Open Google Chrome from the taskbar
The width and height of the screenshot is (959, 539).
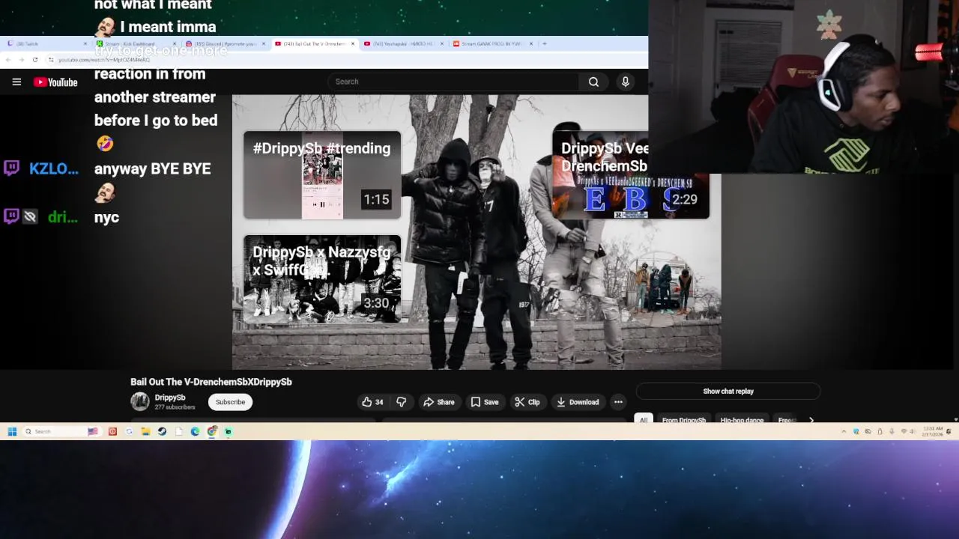point(212,431)
